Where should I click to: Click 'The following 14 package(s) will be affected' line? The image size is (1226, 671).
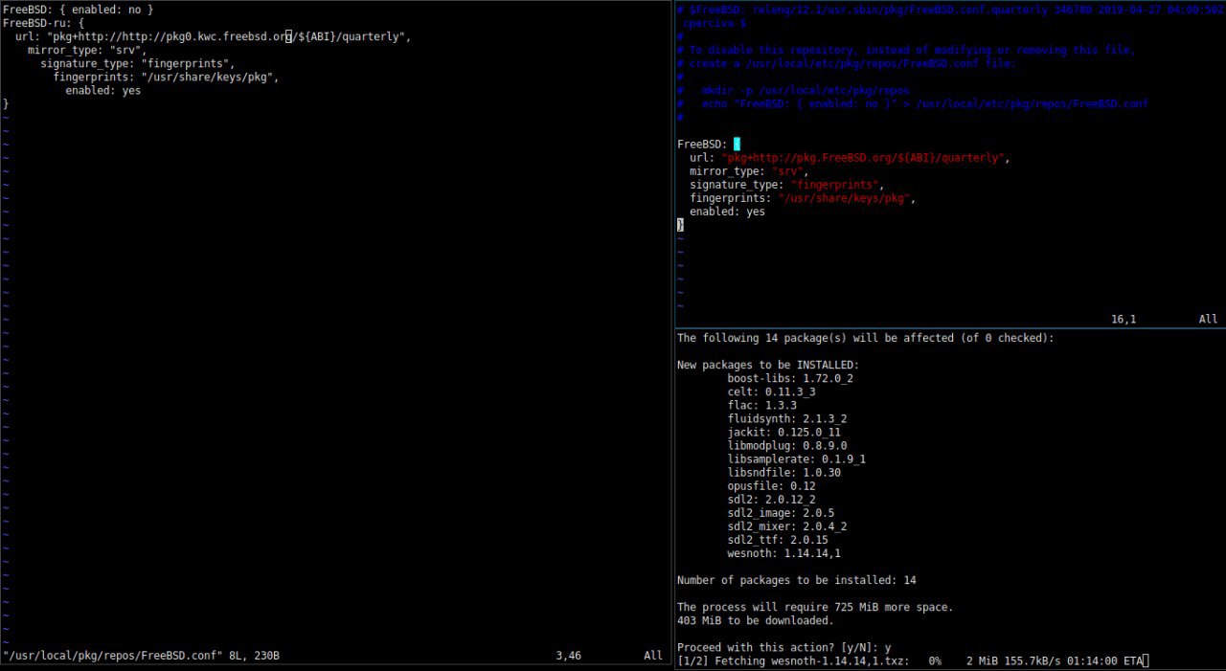866,338
